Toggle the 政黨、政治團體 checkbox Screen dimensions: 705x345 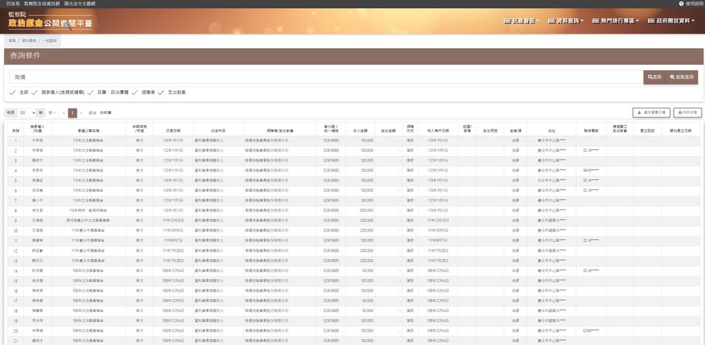[x=90, y=92]
